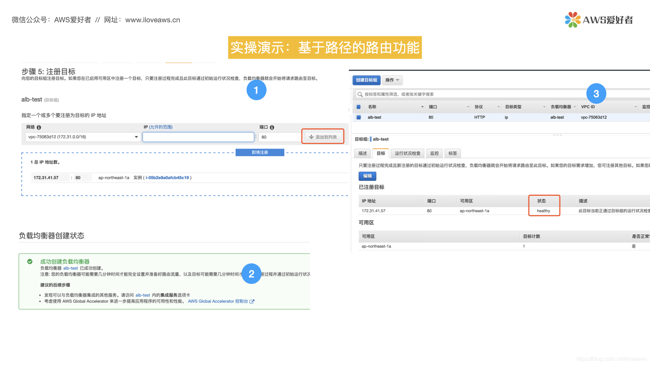The width and height of the screenshot is (650, 365).
Task: Click vpc-75063d12 cell in table
Action: (594, 118)
